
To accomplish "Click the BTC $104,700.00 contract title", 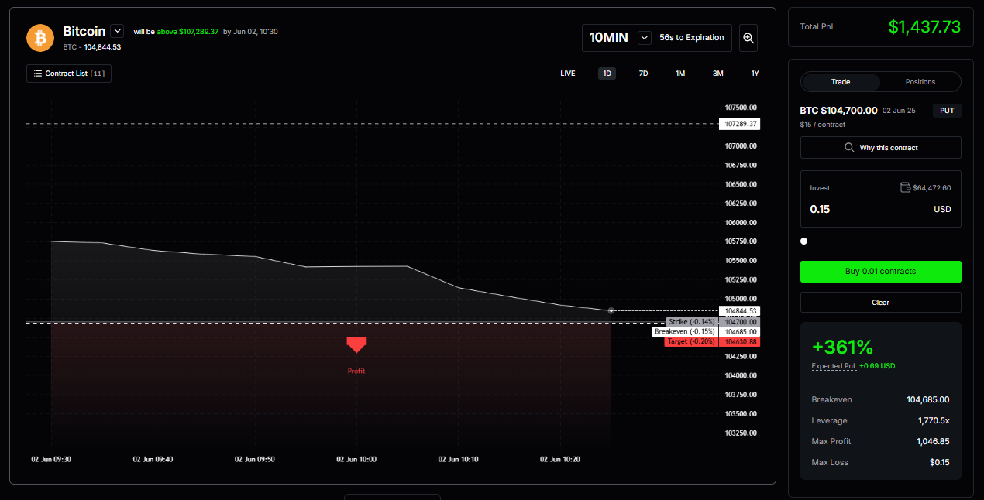I will 839,111.
